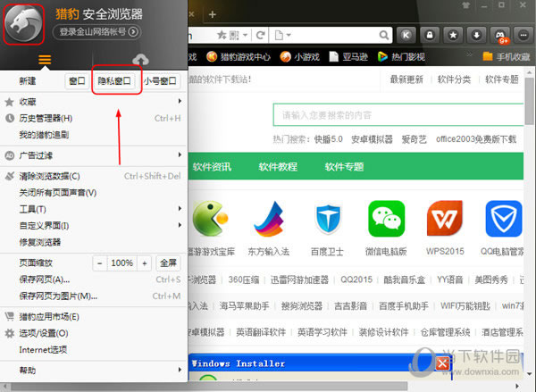
Task: Open a new tab with plus button
Action: [x=213, y=14]
